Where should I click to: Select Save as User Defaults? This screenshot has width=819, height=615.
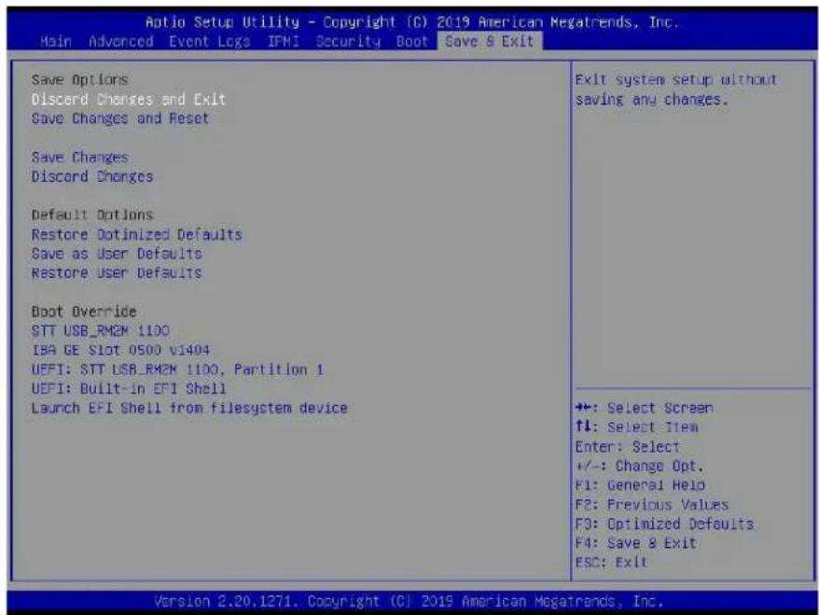117,254
